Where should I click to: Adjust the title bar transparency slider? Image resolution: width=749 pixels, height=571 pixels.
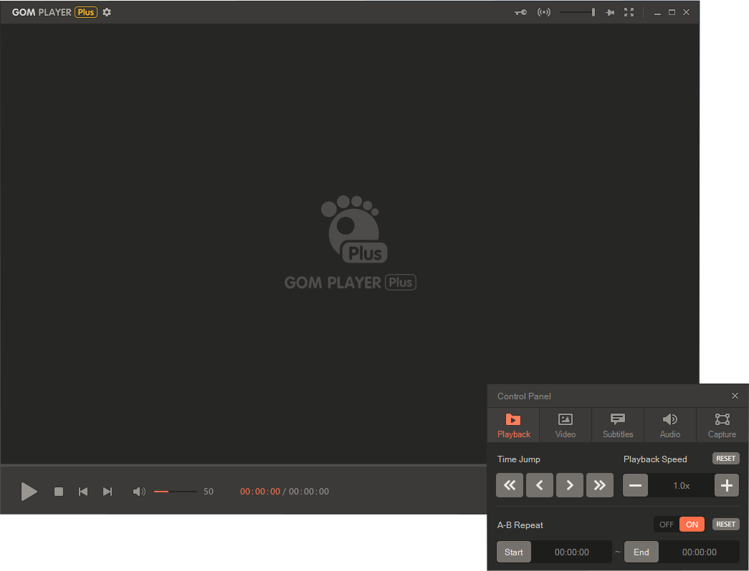pos(578,12)
